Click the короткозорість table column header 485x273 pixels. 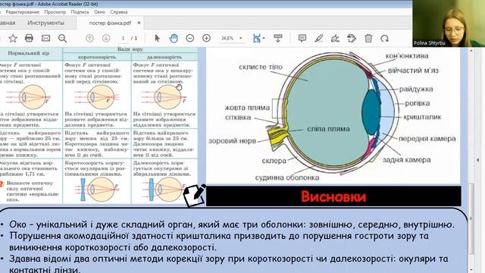97,57
